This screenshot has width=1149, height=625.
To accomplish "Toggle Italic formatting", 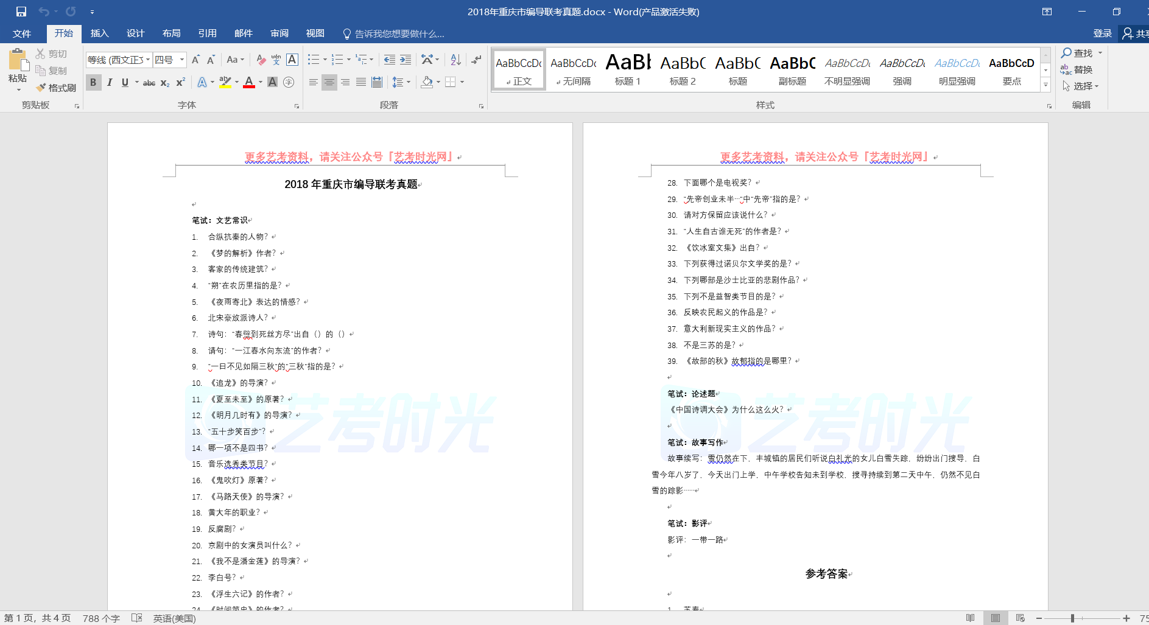I will pos(110,82).
